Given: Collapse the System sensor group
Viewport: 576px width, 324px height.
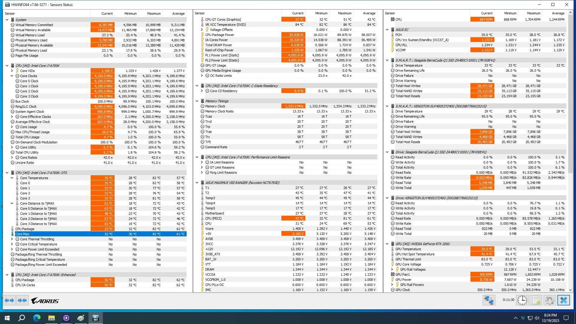Looking at the screenshot, I should click(x=7, y=20).
